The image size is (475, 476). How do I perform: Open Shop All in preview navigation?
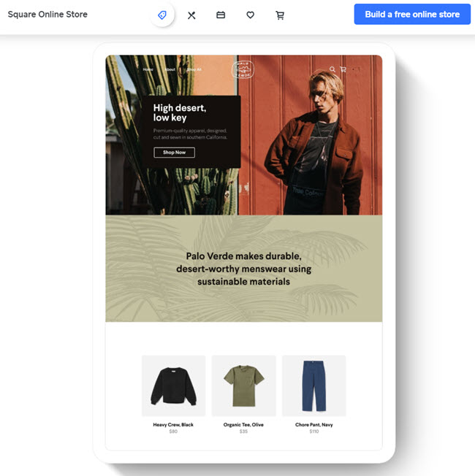[x=194, y=69]
